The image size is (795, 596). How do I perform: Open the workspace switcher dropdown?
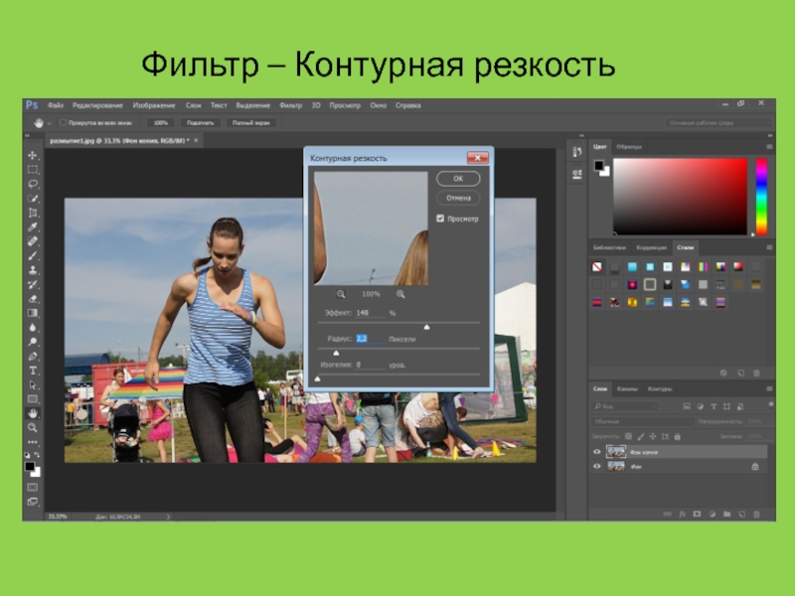click(718, 122)
